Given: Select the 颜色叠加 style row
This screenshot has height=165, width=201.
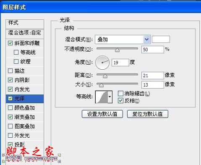Looking at the screenshot, I should (x=25, y=108).
